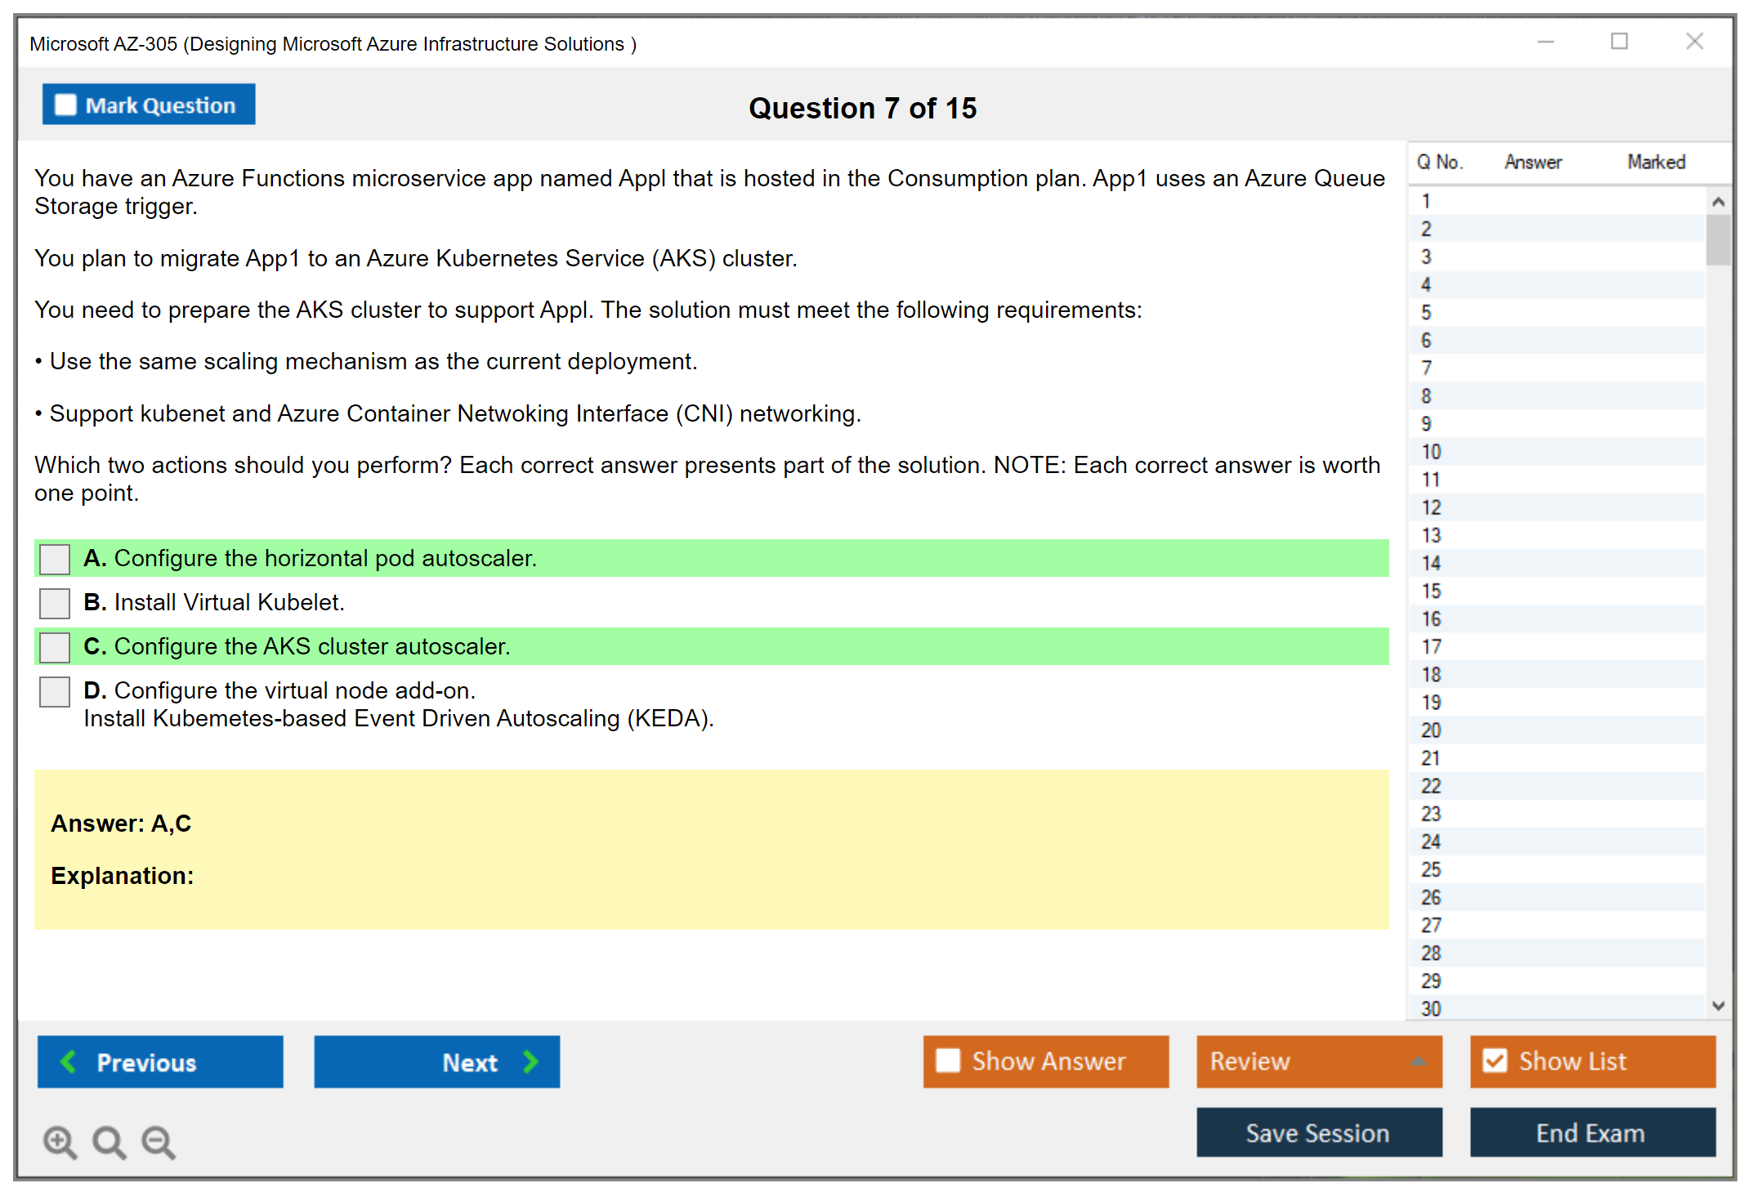Select question 12 in the list
The height and width of the screenshot is (1201, 1757).
click(x=1431, y=507)
